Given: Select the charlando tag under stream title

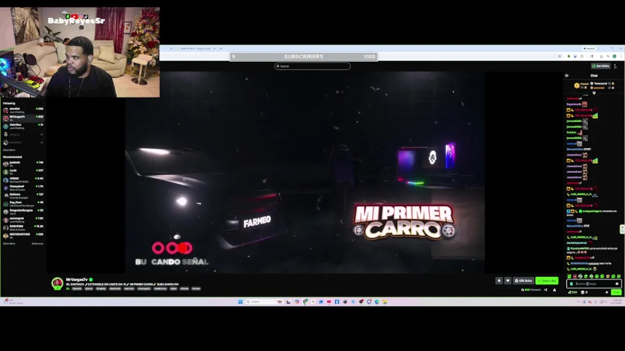Looking at the screenshot, I should point(115,289).
